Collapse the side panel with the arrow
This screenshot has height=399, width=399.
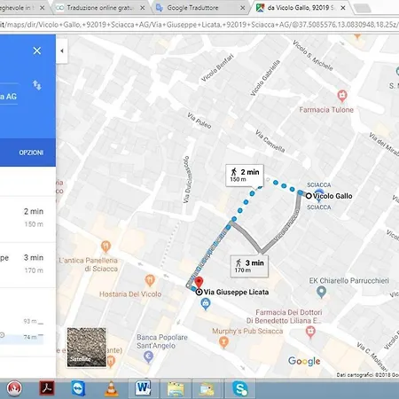tap(62, 51)
